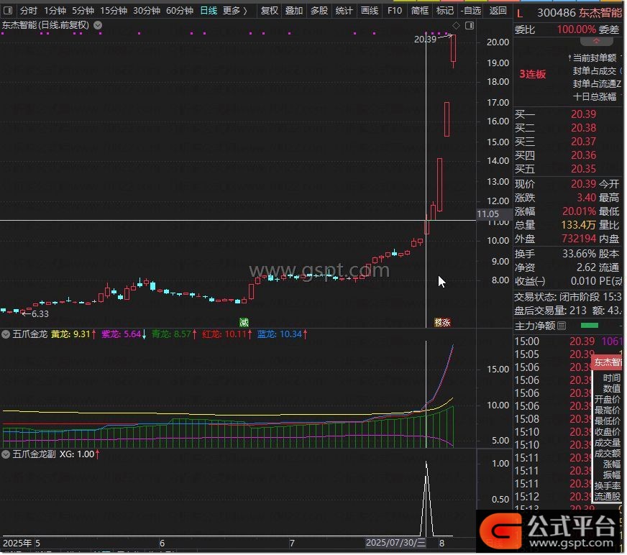The image size is (627, 555).
Task: Click the 6.33 low price label
Action: pyautogui.click(x=40, y=315)
